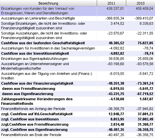Viewport: 155px width, 138px height.
Task: Click the -368.935,34 cell
Action: [x=112, y=18]
